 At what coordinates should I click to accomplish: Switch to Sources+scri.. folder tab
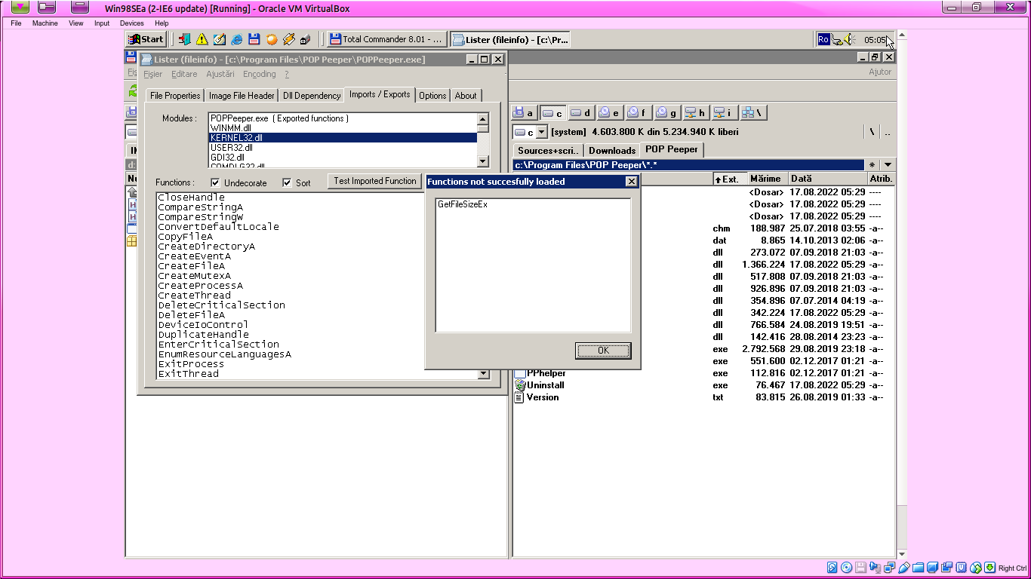click(548, 150)
